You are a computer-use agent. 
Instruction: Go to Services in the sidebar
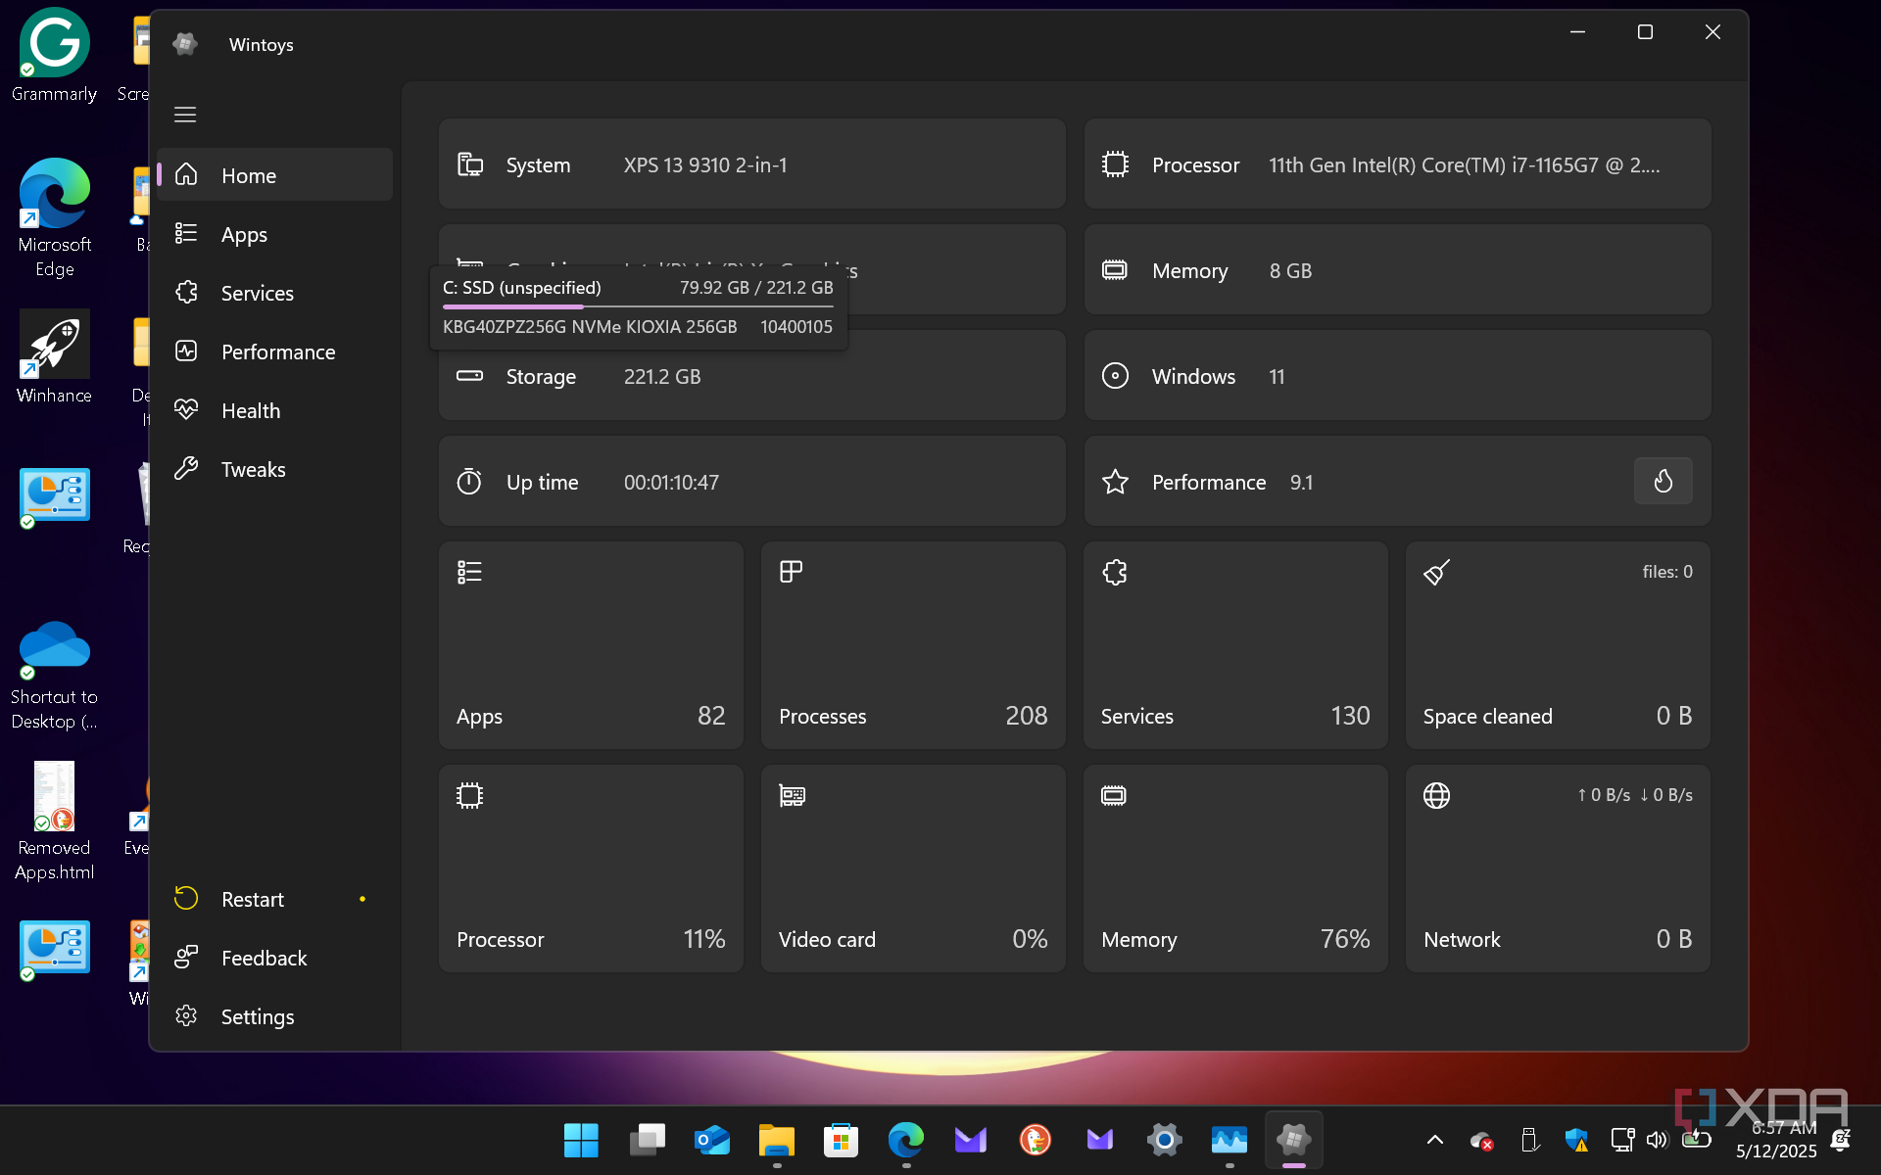click(275, 293)
